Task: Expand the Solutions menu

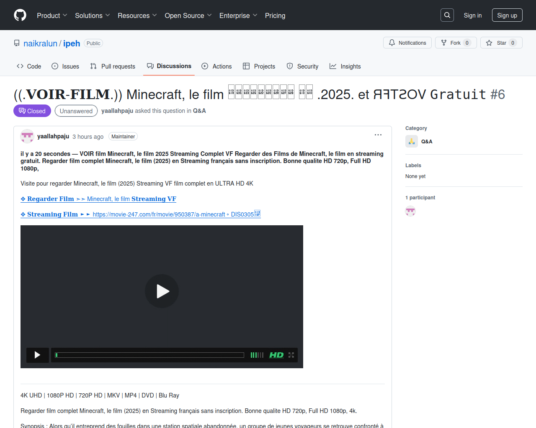Action: (93, 15)
